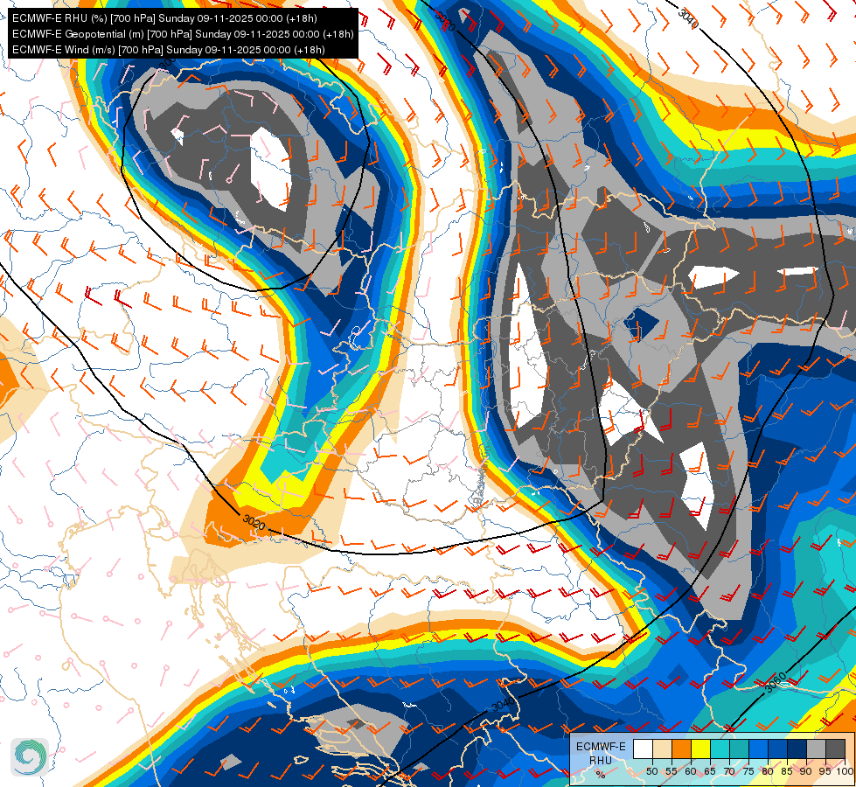The width and height of the screenshot is (856, 787).
Task: Select the orange 55–60 legend swatch
Action: [681, 749]
